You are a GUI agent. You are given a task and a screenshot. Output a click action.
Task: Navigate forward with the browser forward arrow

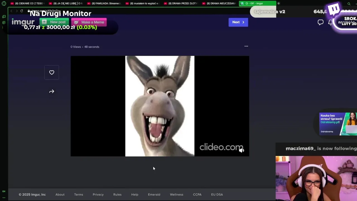point(16,11)
